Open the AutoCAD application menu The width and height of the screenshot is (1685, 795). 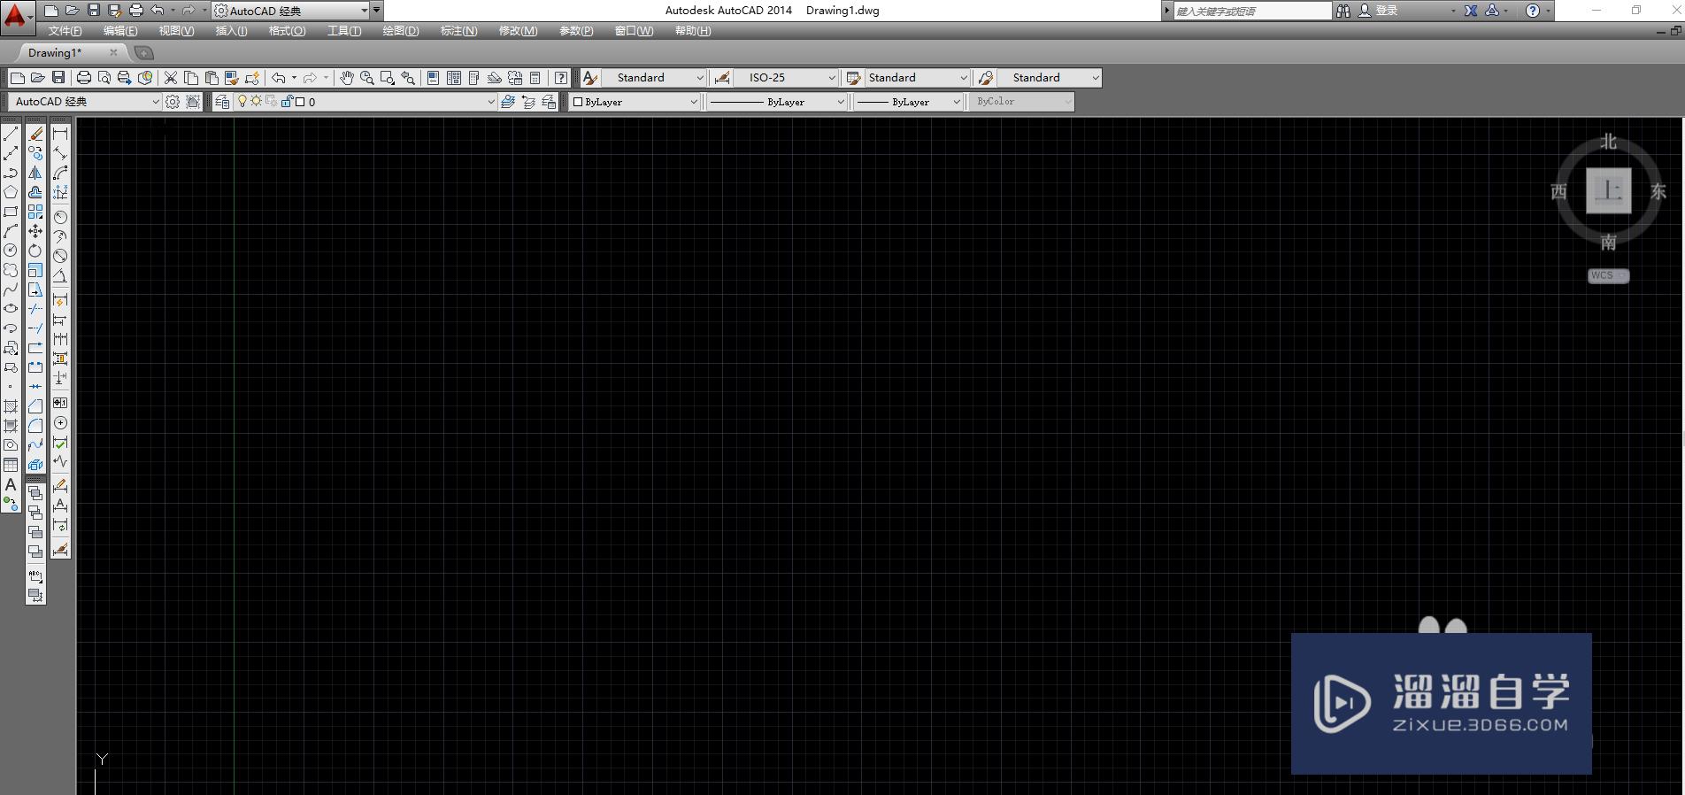[17, 16]
